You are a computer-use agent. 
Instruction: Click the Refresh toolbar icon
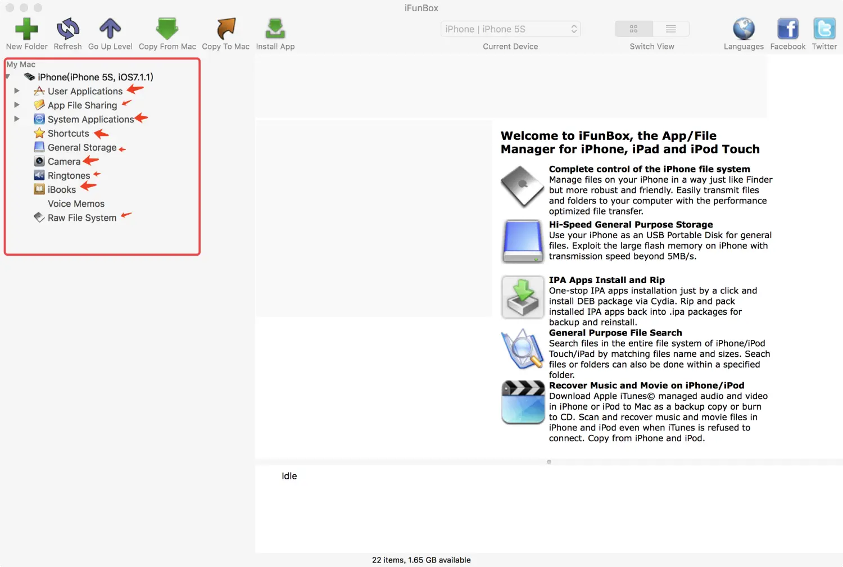coord(68,29)
